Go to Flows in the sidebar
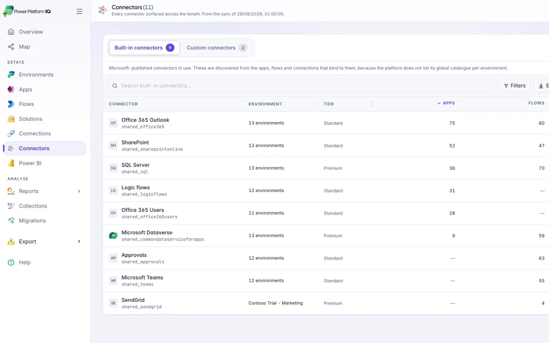 coord(44,104)
